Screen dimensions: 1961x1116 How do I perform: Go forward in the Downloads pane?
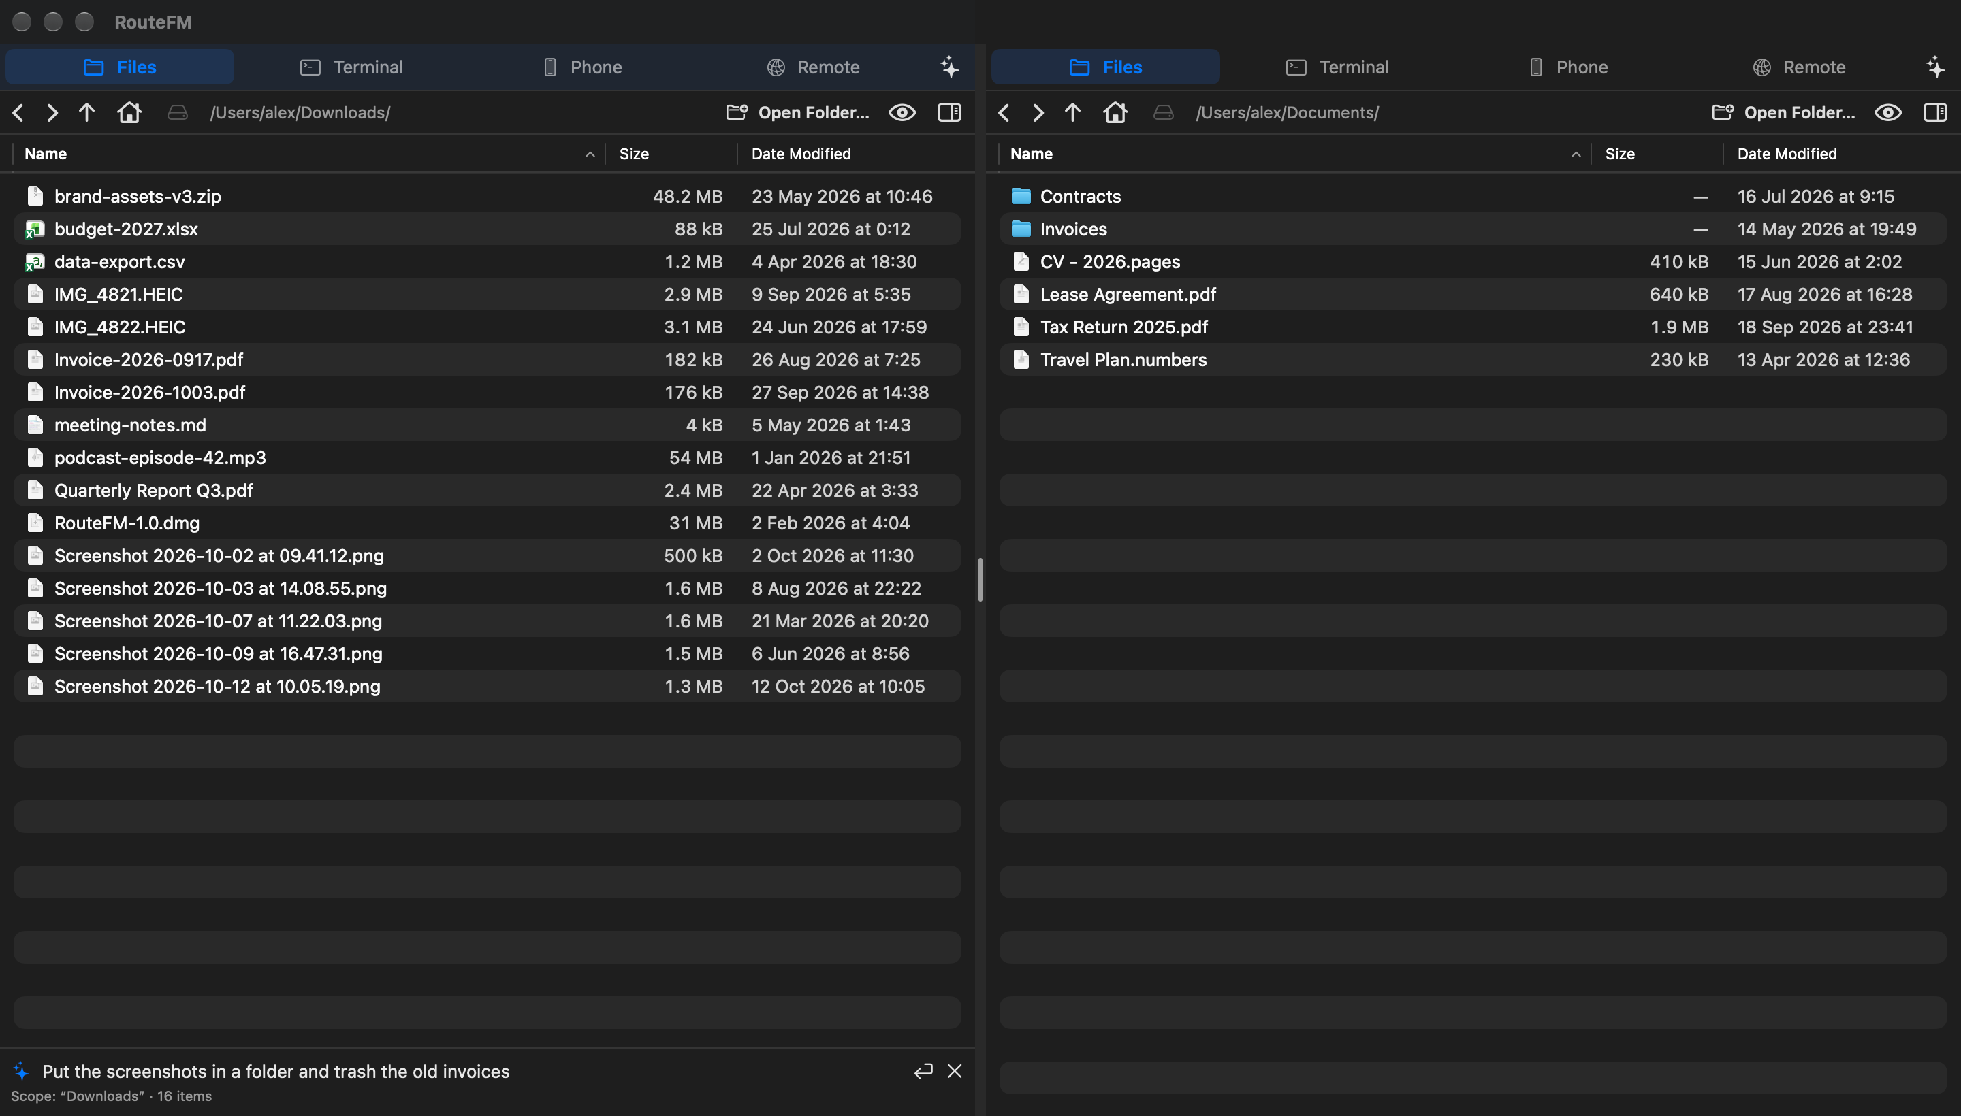click(x=52, y=113)
